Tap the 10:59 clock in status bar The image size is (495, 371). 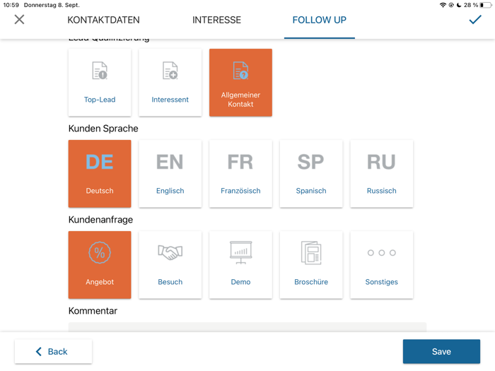pyautogui.click(x=11, y=5)
